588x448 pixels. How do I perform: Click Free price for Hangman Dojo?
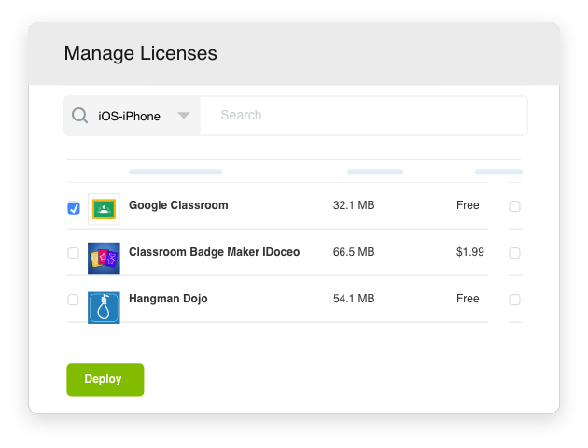[x=468, y=299]
